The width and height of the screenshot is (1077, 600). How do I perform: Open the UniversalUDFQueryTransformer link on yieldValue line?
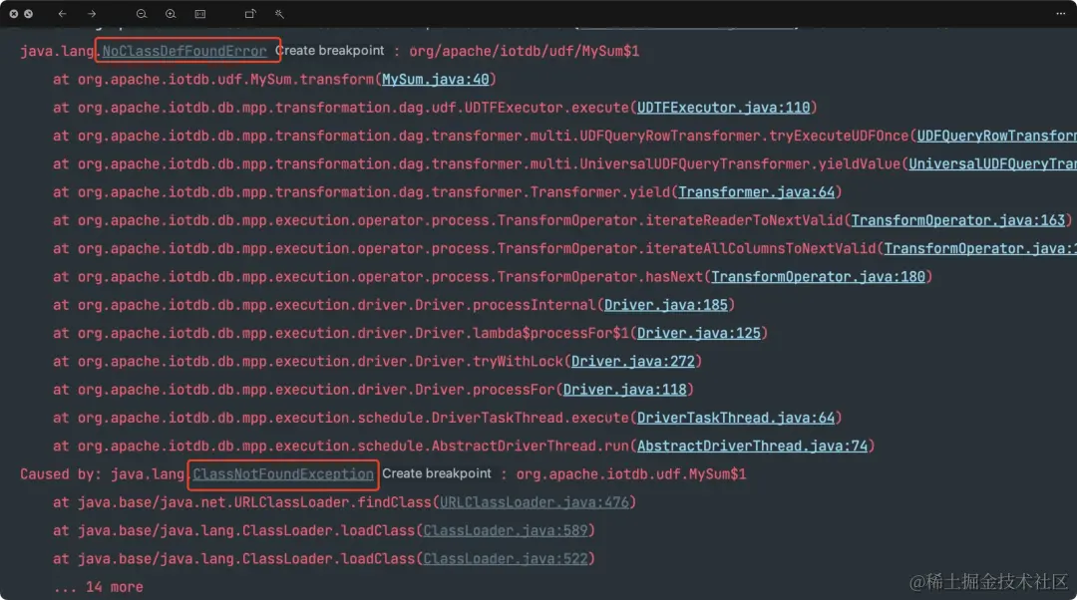(992, 164)
